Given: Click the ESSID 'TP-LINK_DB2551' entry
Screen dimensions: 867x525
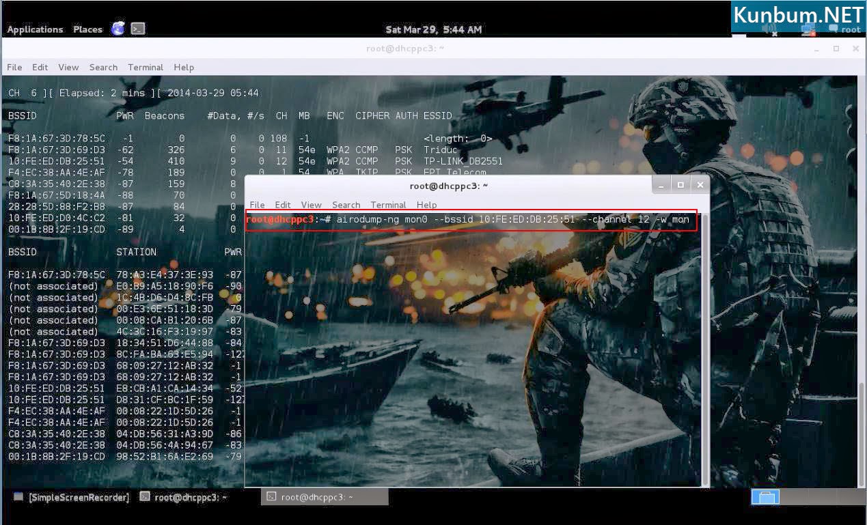Looking at the screenshot, I should 463,161.
